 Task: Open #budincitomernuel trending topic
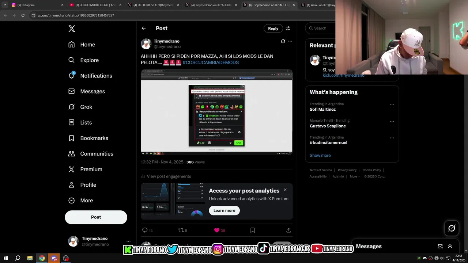coord(328,142)
